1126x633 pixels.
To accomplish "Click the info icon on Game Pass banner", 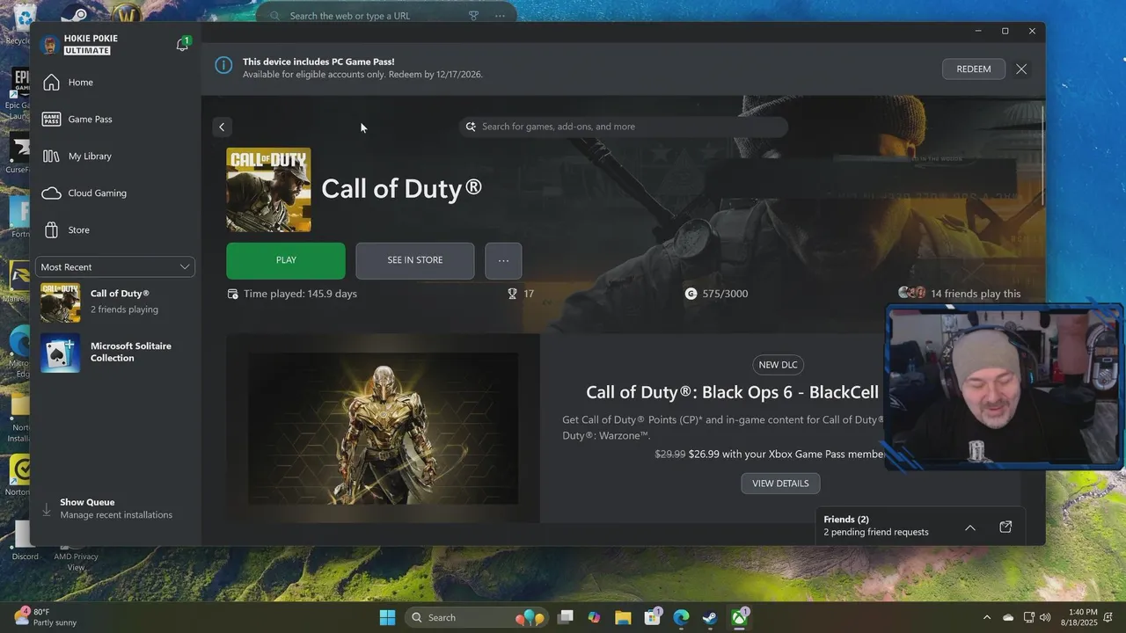I will [223, 65].
